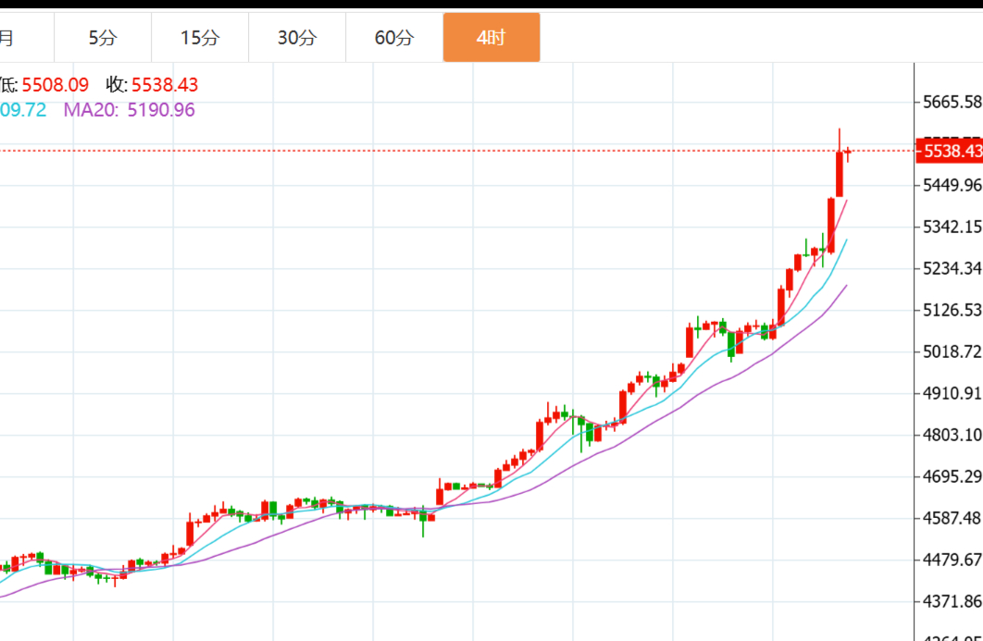Click the MA20 indicator label
Viewport: 983px width, 641px height.
click(129, 110)
